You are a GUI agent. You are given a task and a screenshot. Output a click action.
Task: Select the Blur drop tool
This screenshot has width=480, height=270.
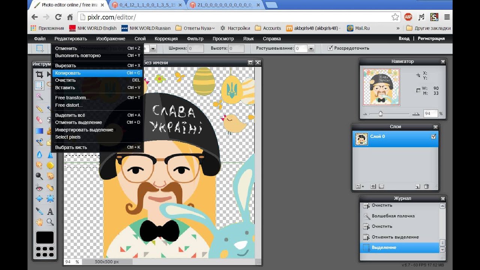click(39, 154)
